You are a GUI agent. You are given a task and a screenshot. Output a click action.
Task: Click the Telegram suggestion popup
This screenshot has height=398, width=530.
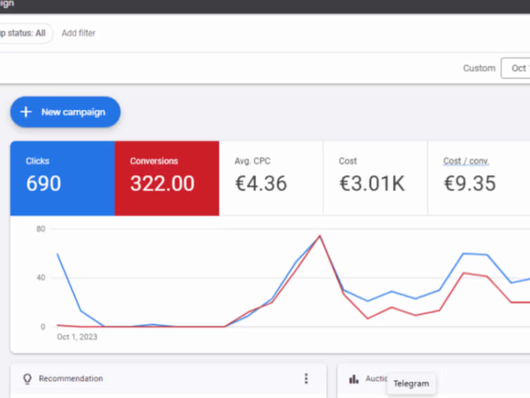tap(411, 384)
